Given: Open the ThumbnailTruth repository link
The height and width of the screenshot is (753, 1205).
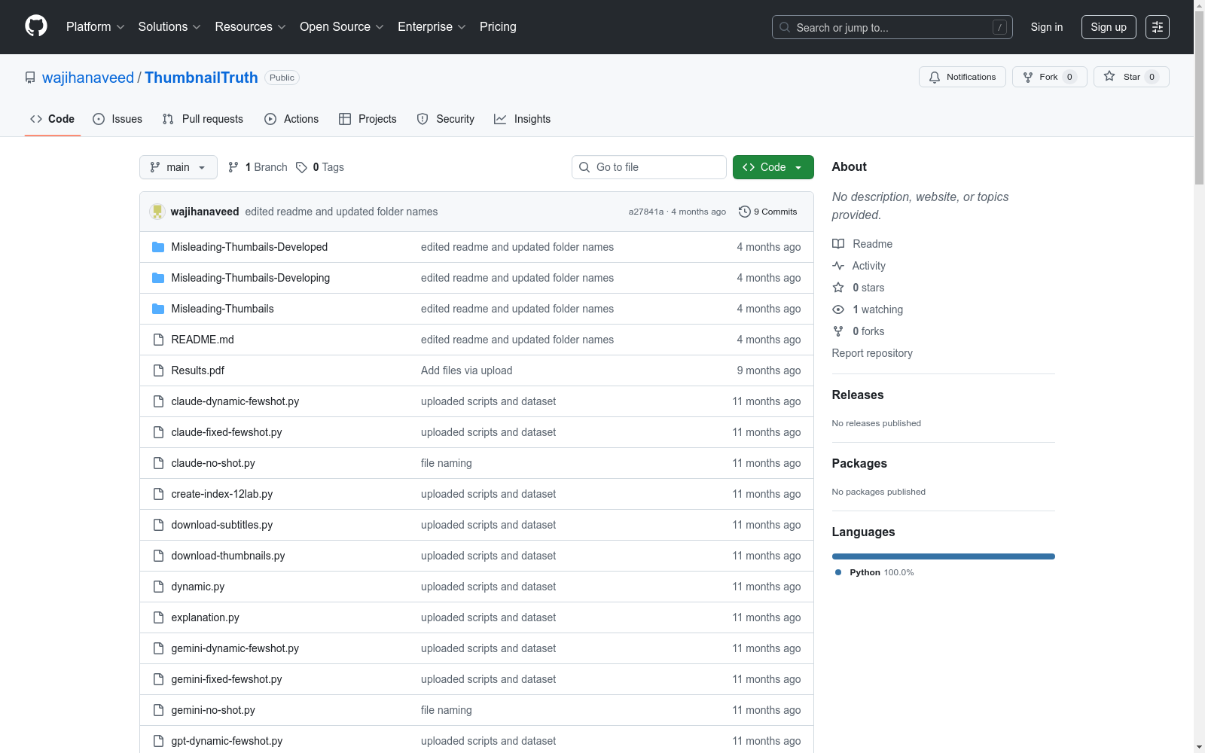Looking at the screenshot, I should [x=201, y=78].
